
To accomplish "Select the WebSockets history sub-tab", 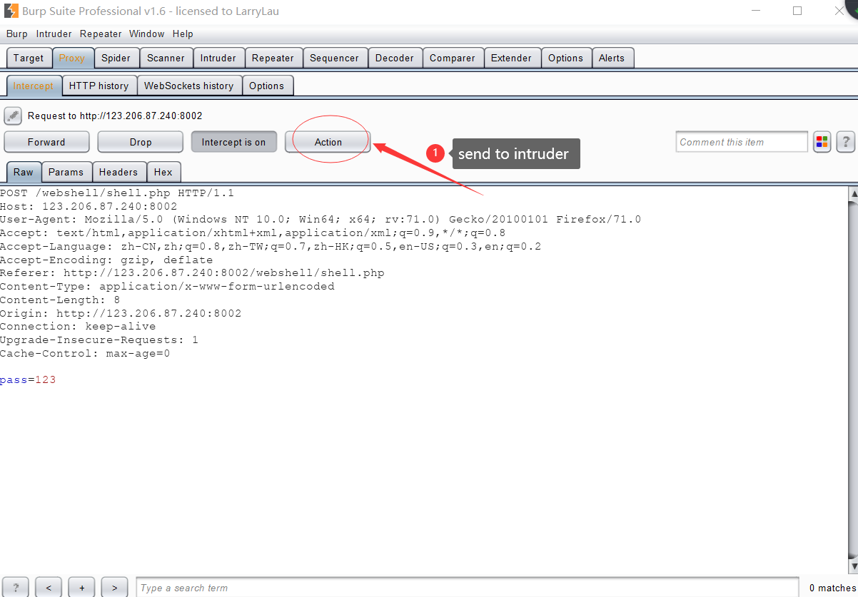I will [x=189, y=86].
